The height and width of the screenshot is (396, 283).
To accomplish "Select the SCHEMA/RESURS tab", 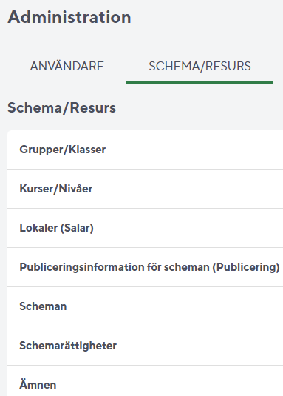I will click(200, 66).
